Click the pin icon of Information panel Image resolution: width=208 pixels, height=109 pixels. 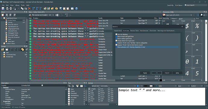[x=64, y=83]
